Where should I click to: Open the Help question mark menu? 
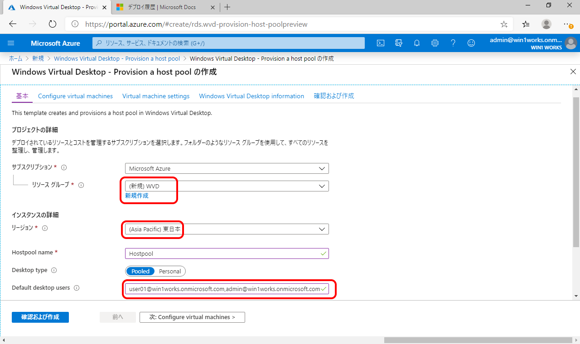453,43
